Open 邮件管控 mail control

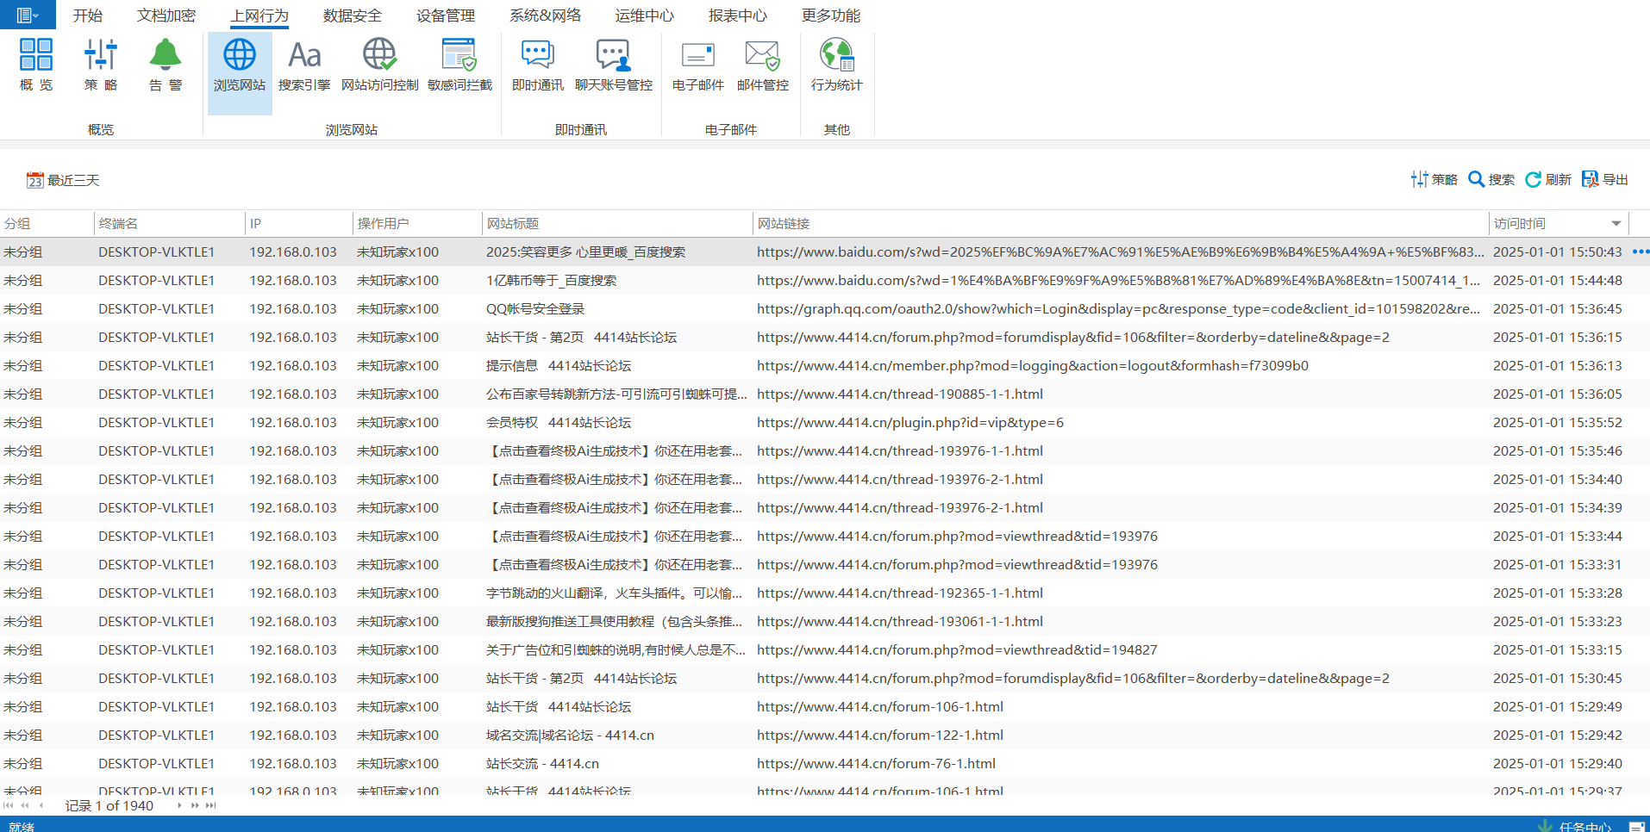coord(763,65)
